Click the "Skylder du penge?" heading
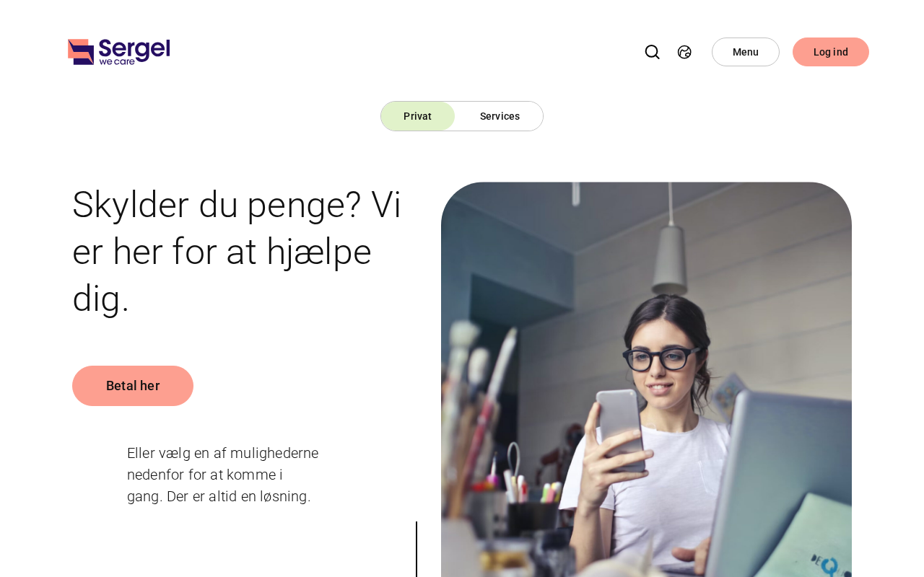Screen dimensions: 924x577 tap(237, 251)
